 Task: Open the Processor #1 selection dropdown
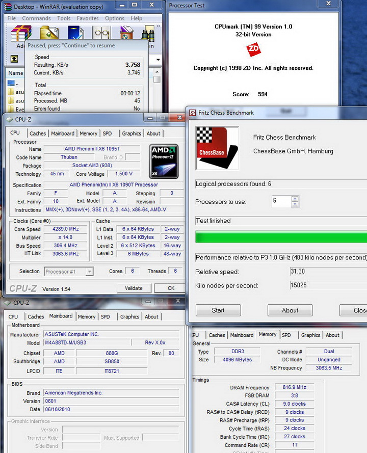89,272
